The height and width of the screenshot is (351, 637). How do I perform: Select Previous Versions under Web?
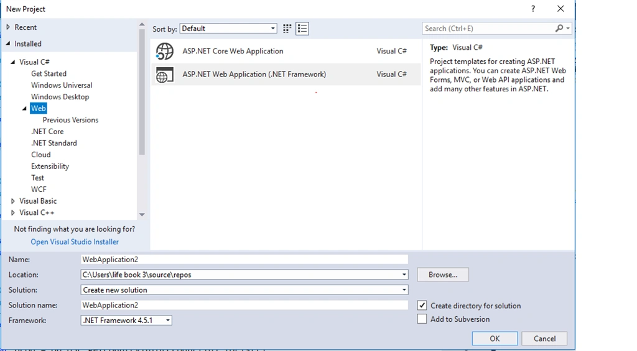[x=70, y=120]
